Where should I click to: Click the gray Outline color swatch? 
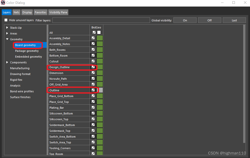coord(100,90)
